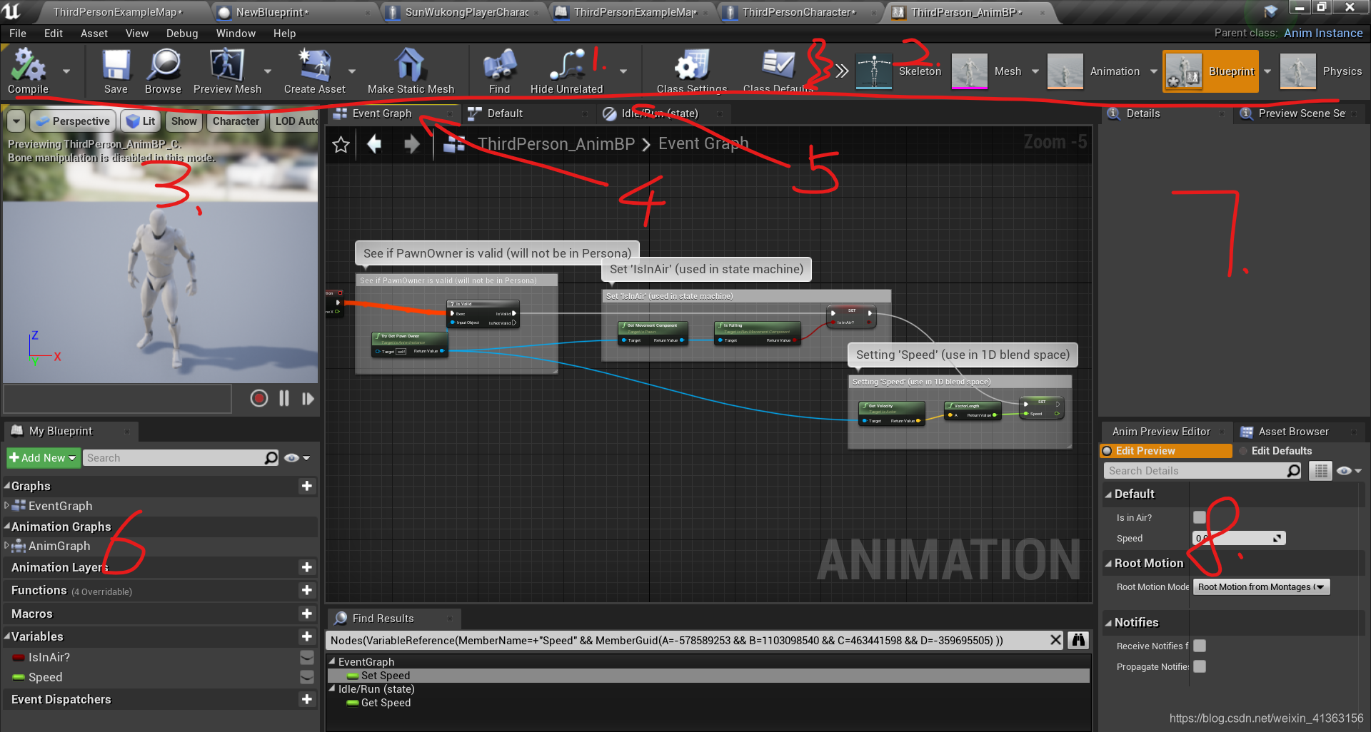Navigate forward in graph history
Image resolution: width=1371 pixels, height=732 pixels.
click(x=411, y=145)
